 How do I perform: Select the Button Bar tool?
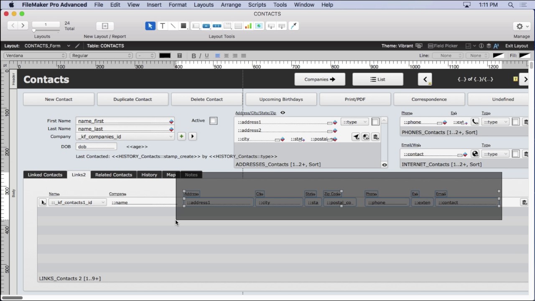pos(217,26)
